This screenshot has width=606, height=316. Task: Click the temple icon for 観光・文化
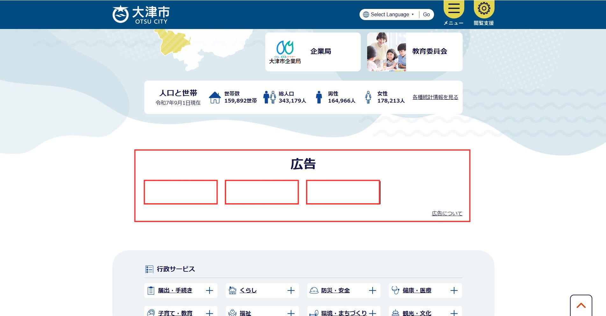pos(395,313)
